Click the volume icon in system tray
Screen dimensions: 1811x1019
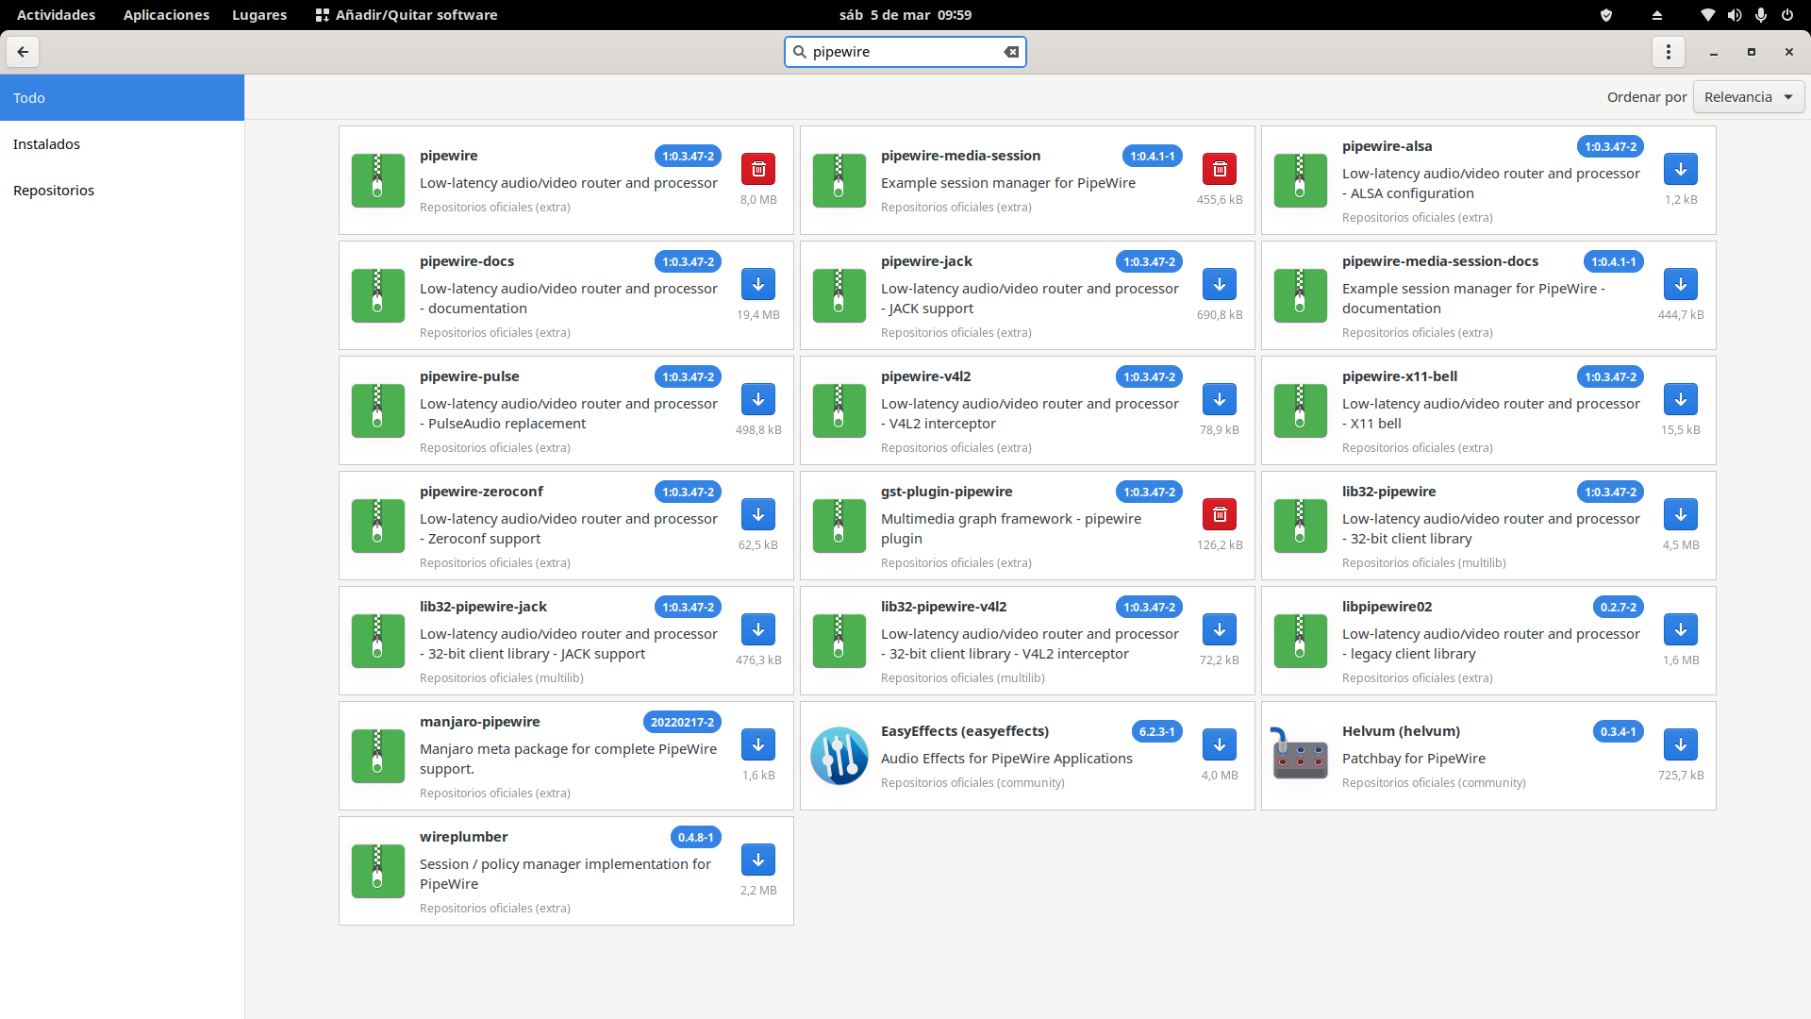1735,15
